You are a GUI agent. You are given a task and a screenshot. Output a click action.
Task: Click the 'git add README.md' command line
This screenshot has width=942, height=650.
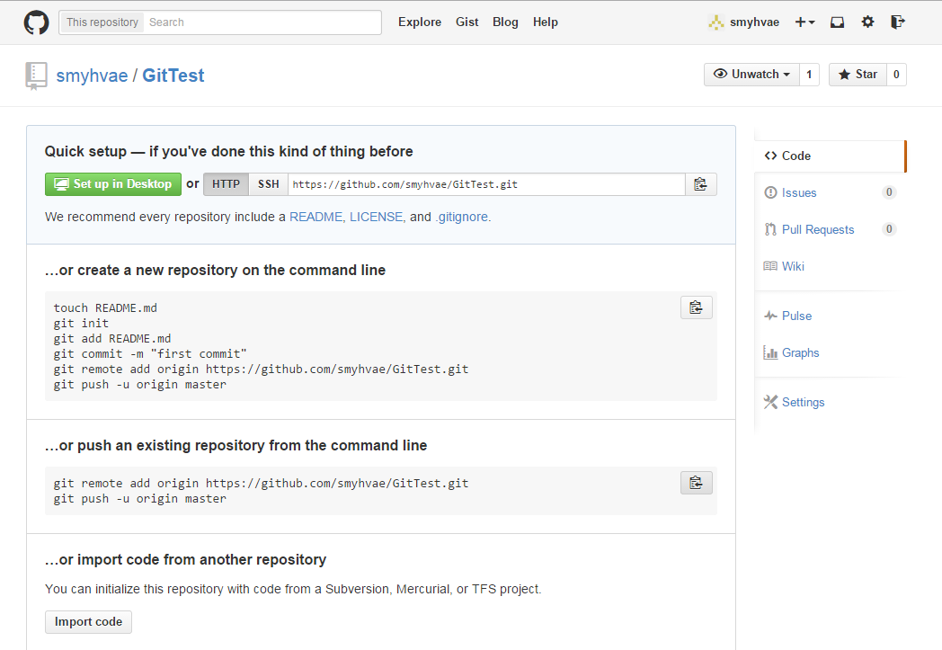(112, 339)
